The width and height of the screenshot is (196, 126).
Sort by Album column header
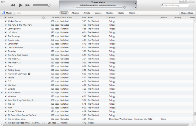pos(134,18)
